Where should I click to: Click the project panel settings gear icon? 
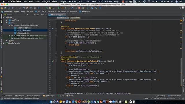(x=42, y=15)
